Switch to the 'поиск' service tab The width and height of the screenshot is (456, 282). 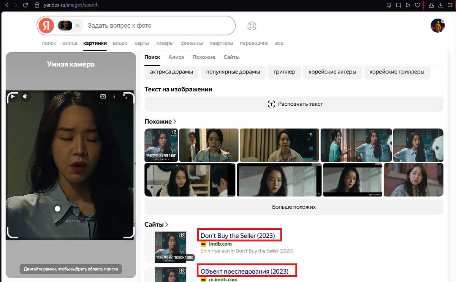pos(49,43)
